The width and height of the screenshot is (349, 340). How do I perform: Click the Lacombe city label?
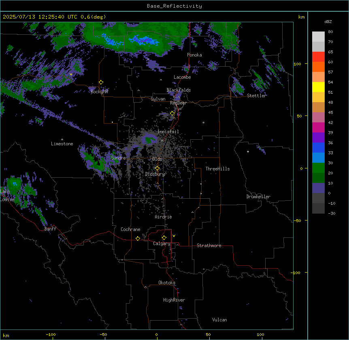182,77
